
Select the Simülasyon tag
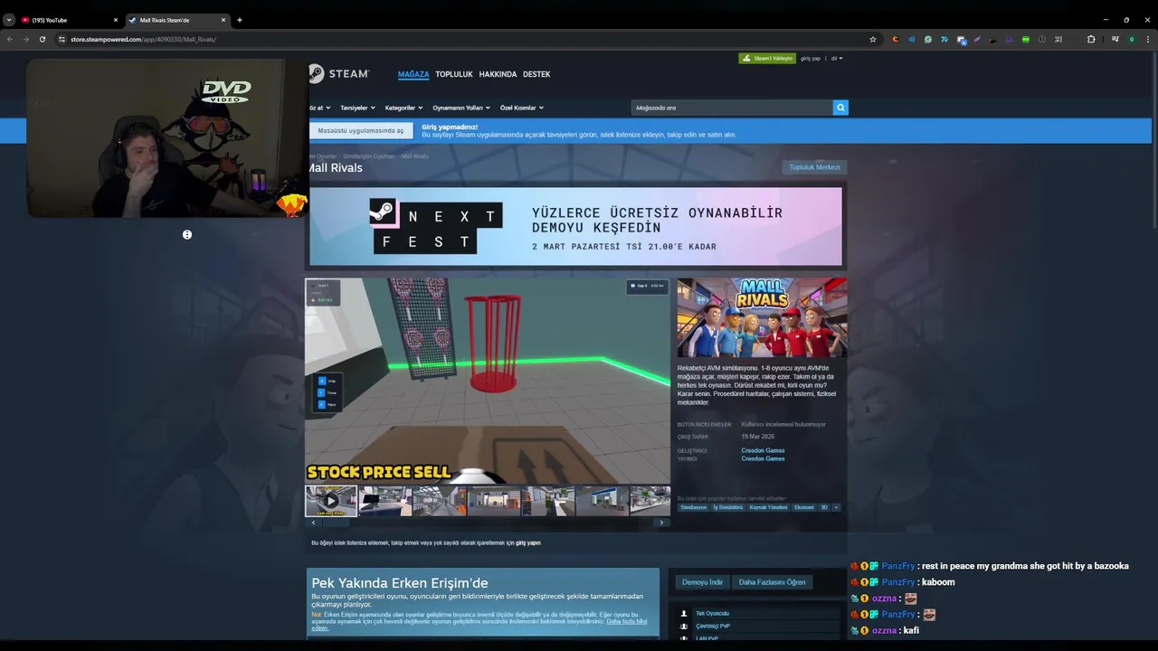(694, 507)
